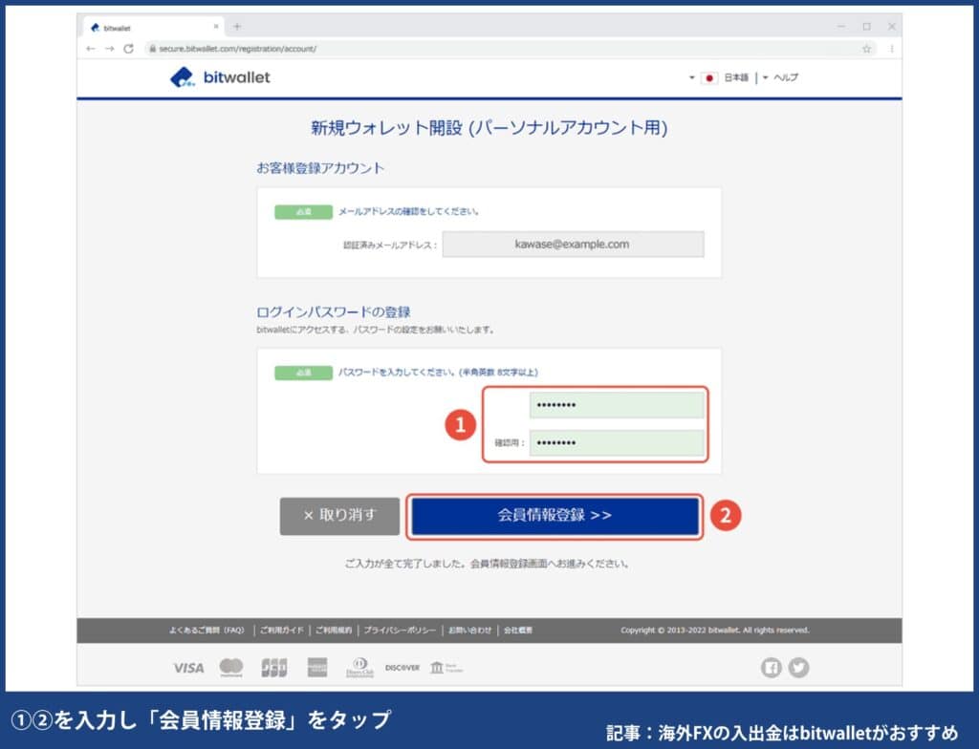Click the VISA card icon in footer
The image size is (979, 749).
click(188, 667)
